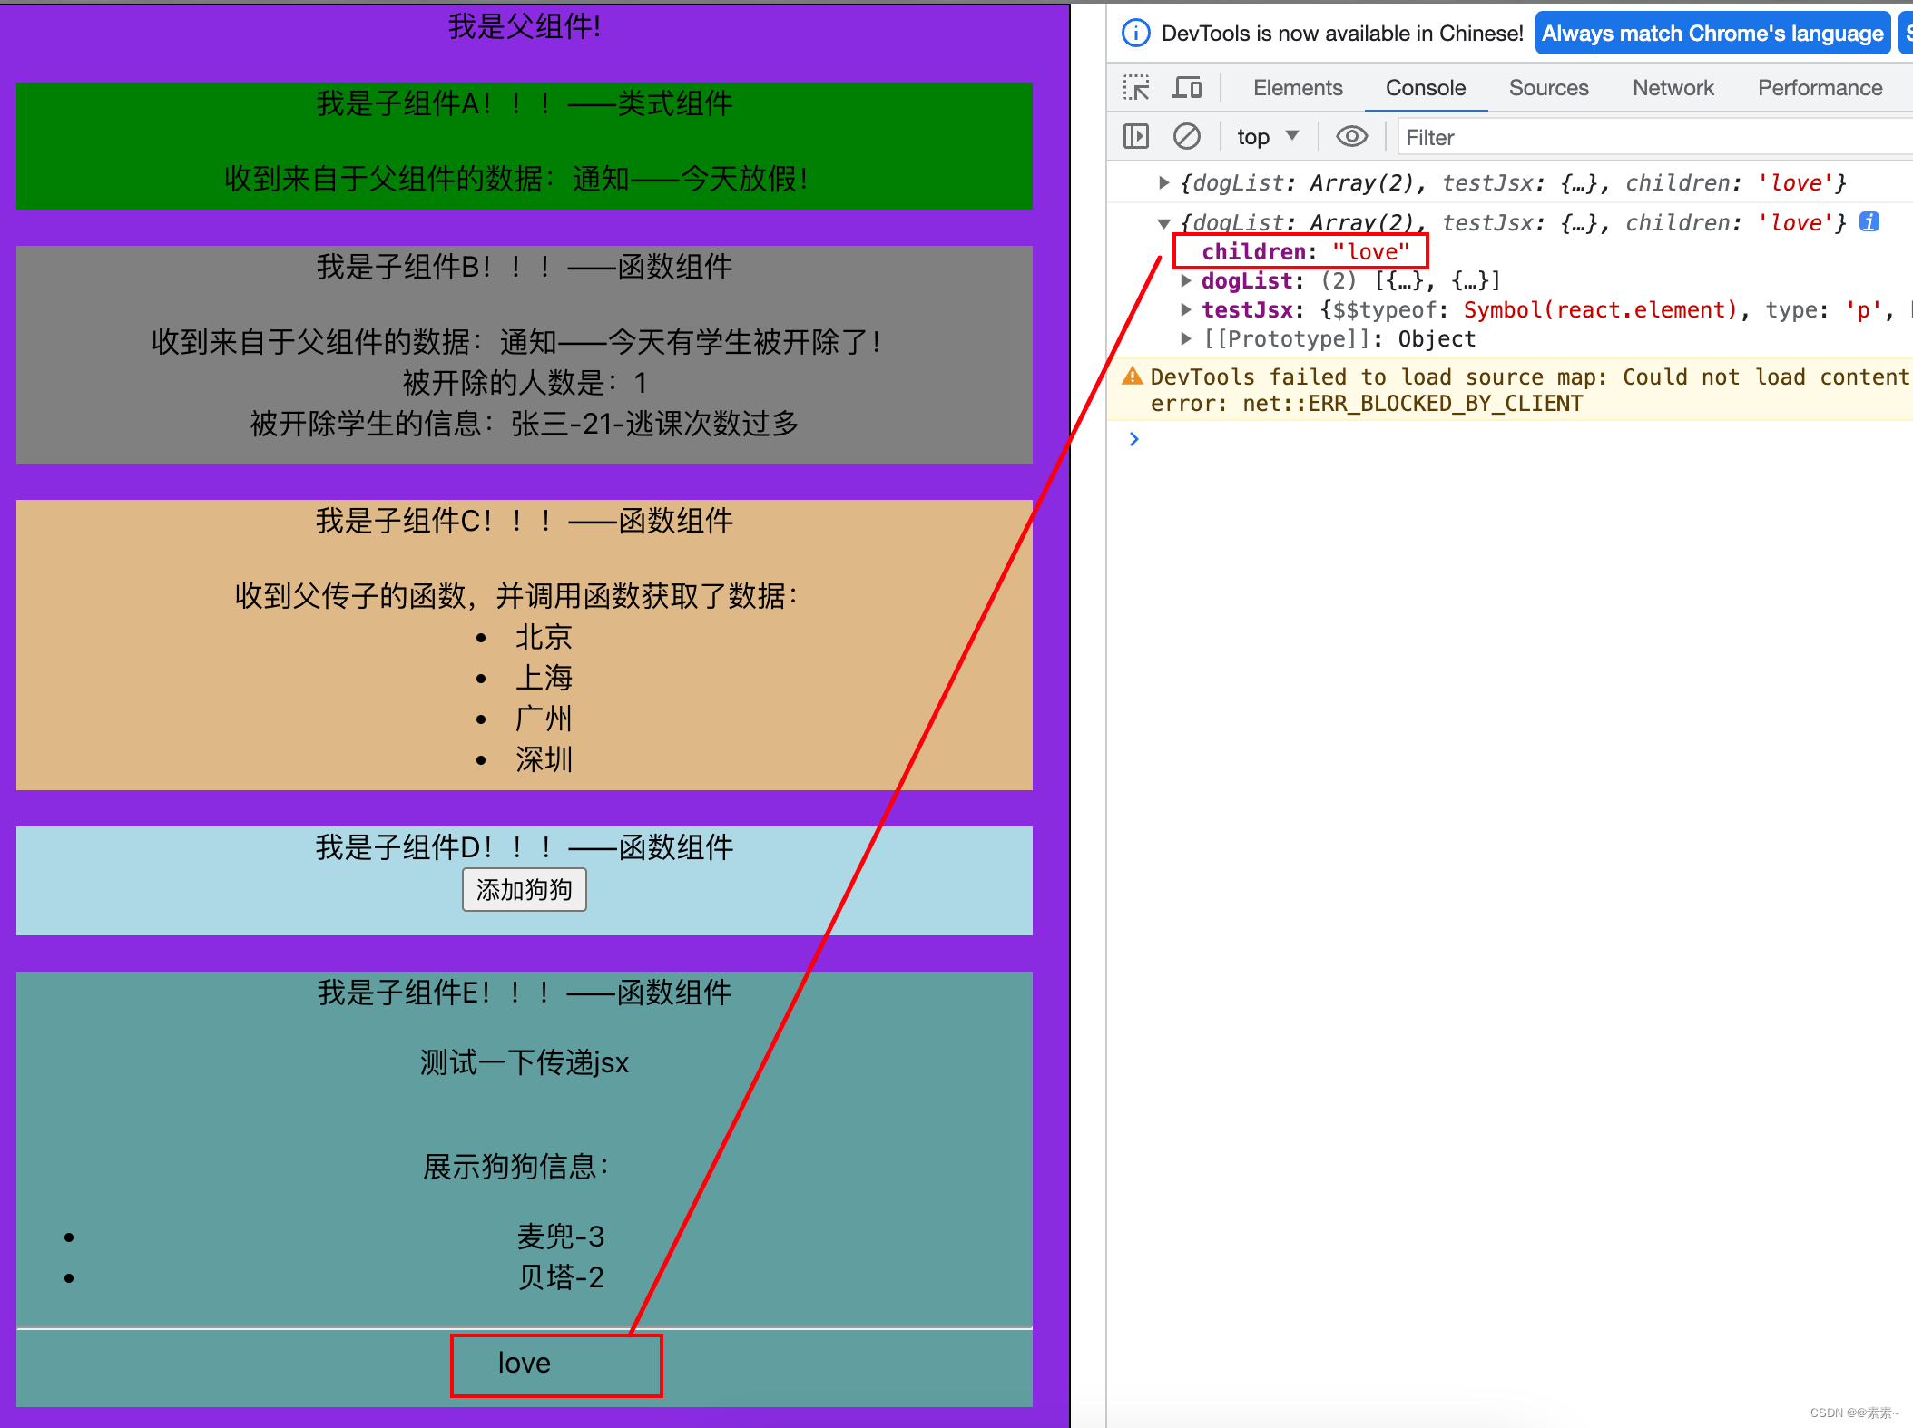This screenshot has width=1913, height=1428.
Task: Expand the testJsx property entry
Action: click(1185, 310)
